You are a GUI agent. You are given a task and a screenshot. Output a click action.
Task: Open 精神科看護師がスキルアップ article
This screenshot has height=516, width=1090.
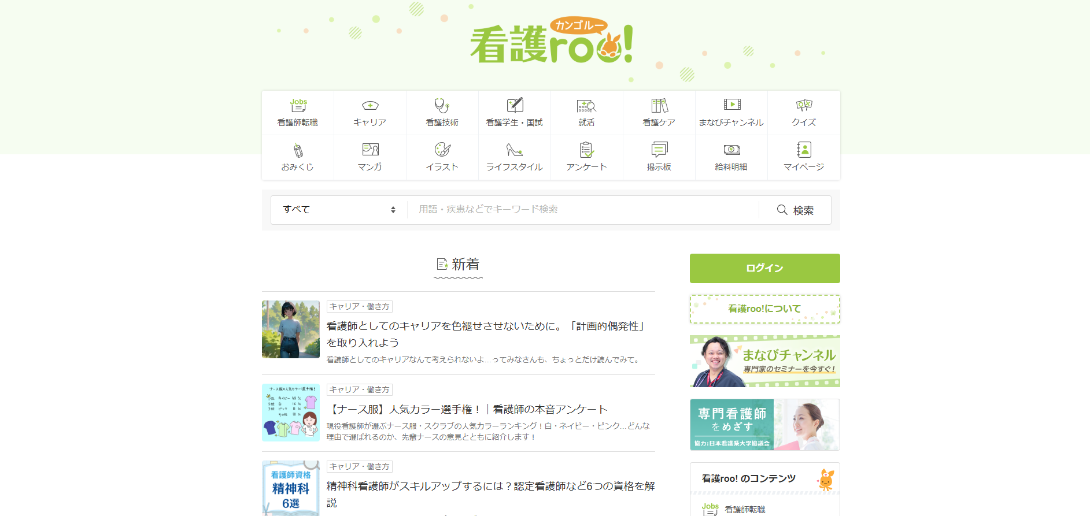click(490, 494)
